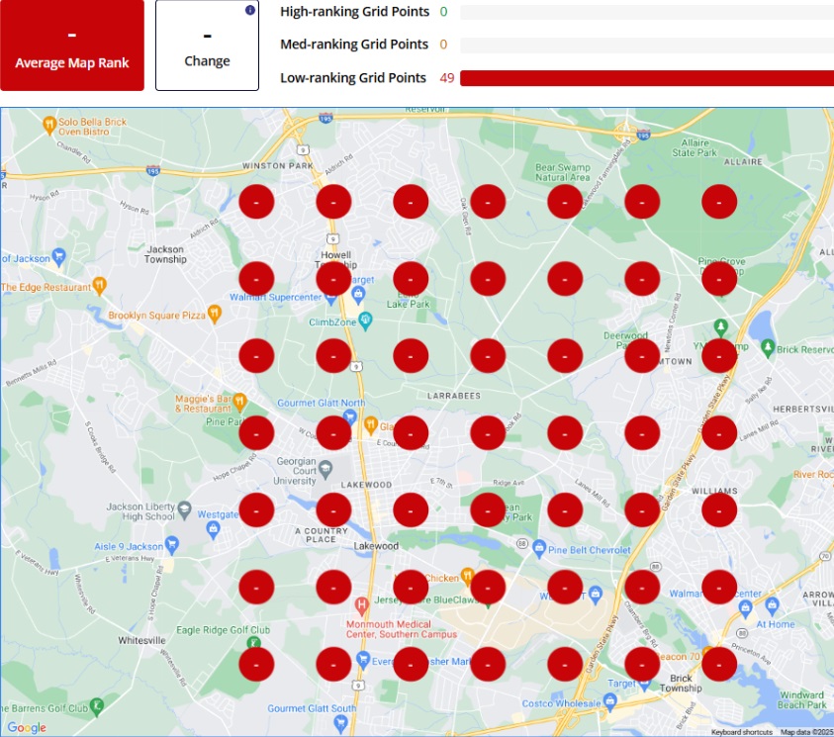The image size is (834, 737).
Task: Open Keyboard shortcuts link on map
Action: tap(741, 732)
